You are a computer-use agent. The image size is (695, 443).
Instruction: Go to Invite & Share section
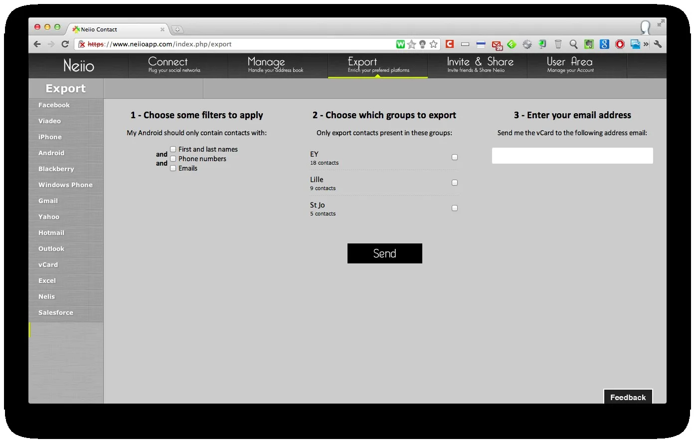coord(477,65)
